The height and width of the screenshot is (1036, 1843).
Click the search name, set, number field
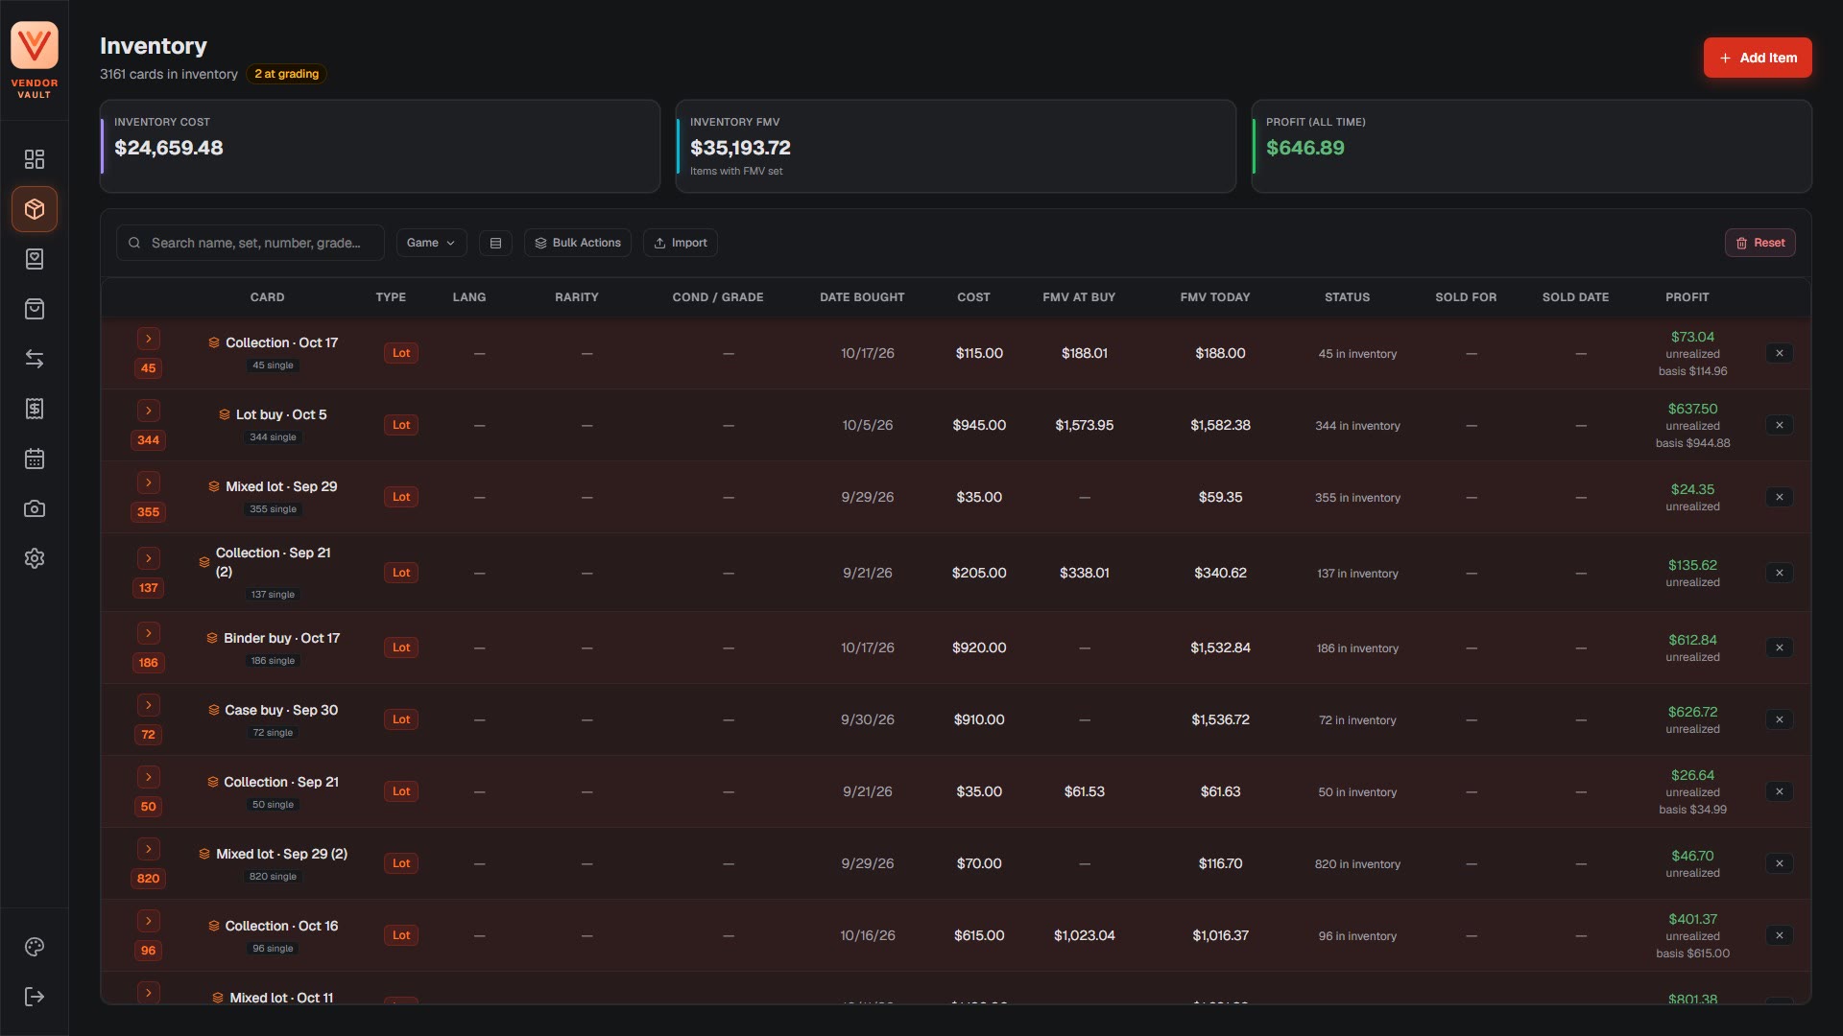(x=251, y=243)
